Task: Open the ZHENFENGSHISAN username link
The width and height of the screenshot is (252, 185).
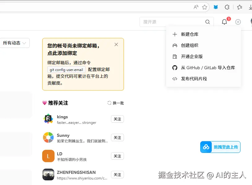Action: 76,173
